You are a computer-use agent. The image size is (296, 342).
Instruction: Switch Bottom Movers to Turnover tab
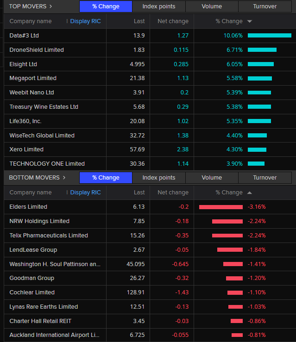[265, 178]
